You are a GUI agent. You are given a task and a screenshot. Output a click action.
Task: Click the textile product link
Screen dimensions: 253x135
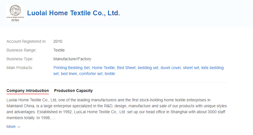click(x=110, y=74)
